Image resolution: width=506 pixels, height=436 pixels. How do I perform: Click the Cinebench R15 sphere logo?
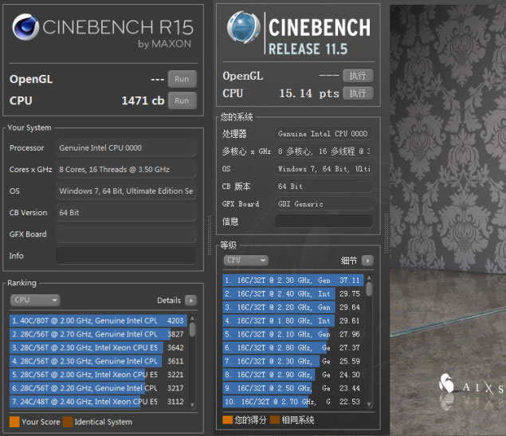25,29
